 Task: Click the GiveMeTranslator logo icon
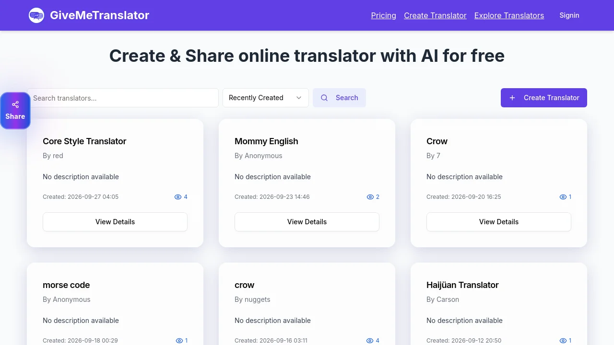click(36, 15)
